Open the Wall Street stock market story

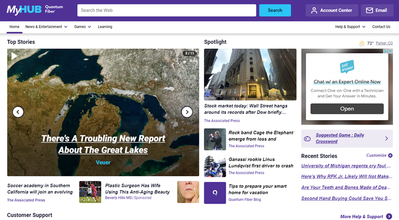click(x=246, y=109)
